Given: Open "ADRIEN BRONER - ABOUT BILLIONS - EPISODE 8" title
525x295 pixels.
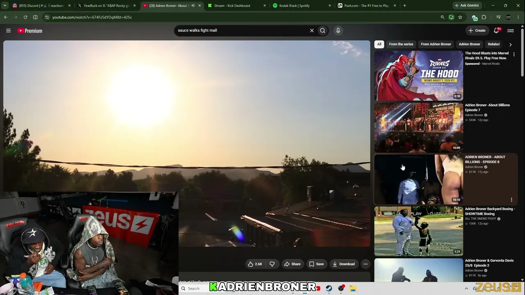Looking at the screenshot, I should [485, 159].
